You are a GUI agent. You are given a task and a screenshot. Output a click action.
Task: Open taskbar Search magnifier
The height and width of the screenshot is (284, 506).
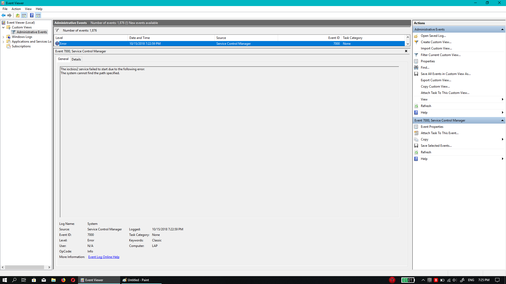tap(14, 280)
